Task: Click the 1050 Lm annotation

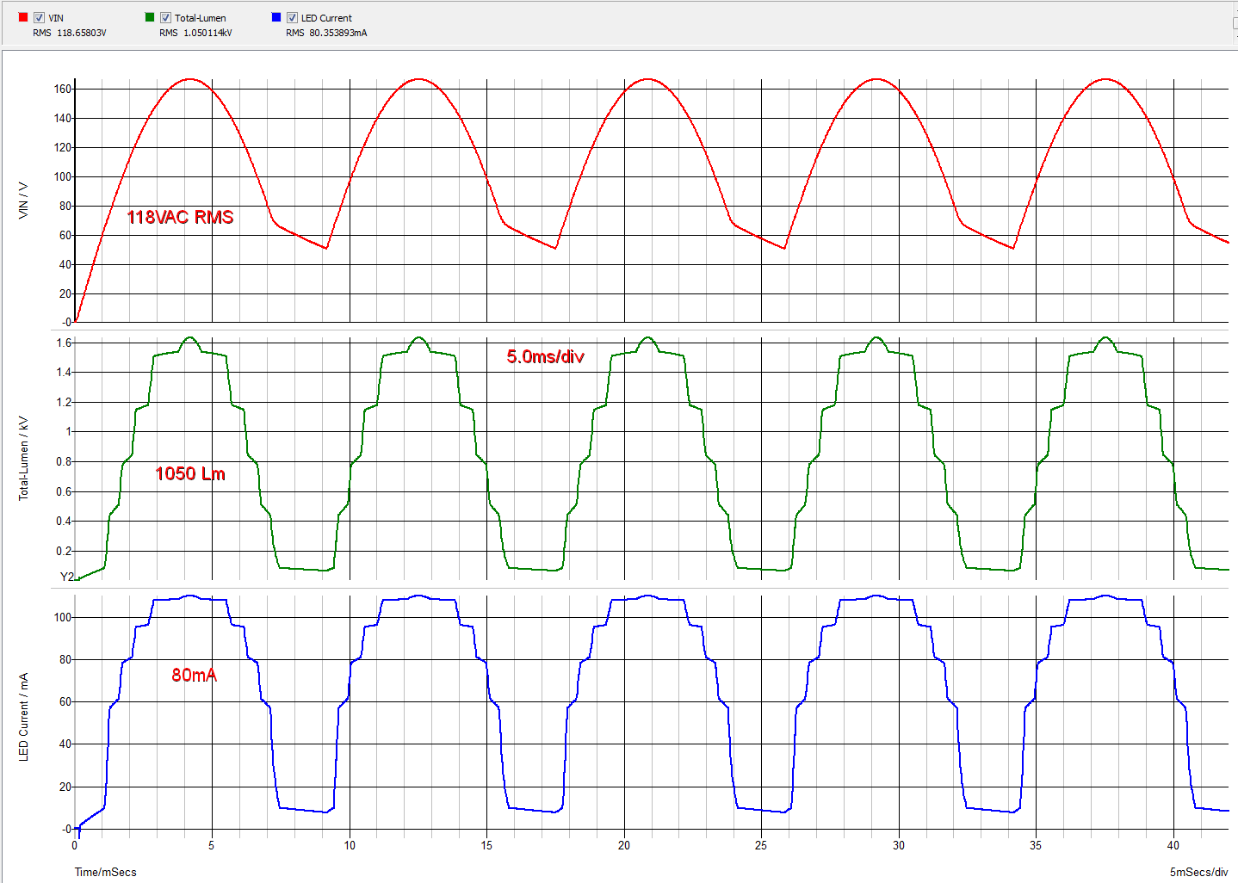Action: (190, 473)
